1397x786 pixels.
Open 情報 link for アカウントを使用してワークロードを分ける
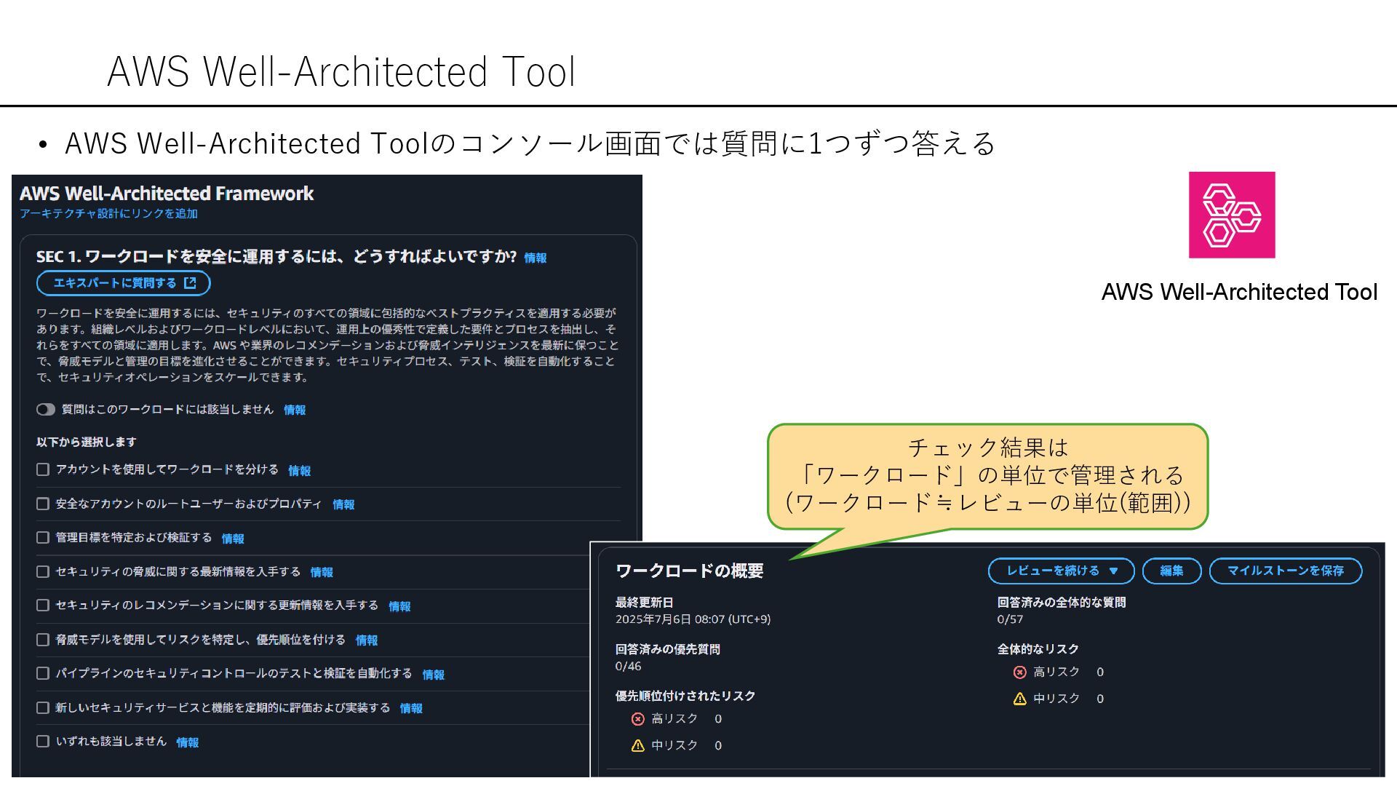pyautogui.click(x=300, y=471)
